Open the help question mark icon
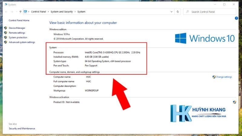This screenshot has width=242, height=136. (x=236, y=18)
